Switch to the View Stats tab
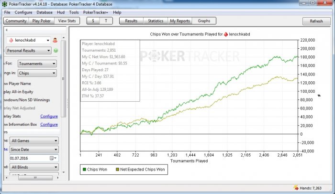This screenshot has height=194, width=335. click(67, 21)
